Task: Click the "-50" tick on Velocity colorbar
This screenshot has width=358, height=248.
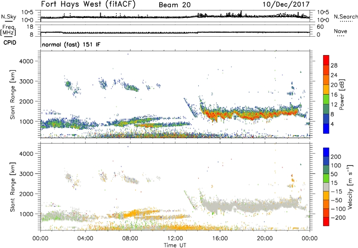Action: (x=337, y=200)
